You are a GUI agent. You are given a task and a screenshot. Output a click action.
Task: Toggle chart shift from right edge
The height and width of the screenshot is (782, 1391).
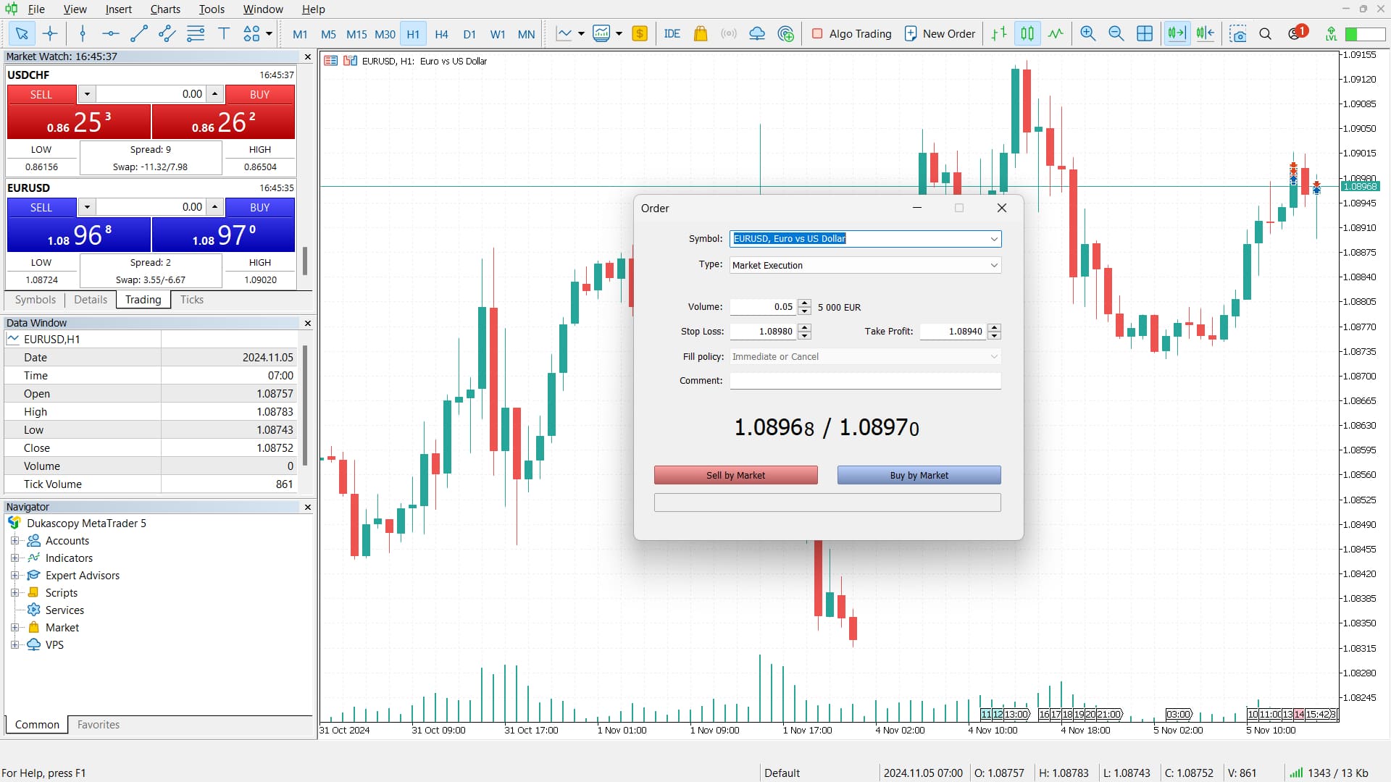point(1206,33)
